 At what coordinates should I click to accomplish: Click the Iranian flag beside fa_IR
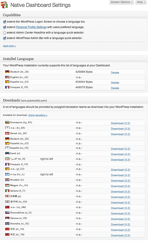tap(7, 159)
